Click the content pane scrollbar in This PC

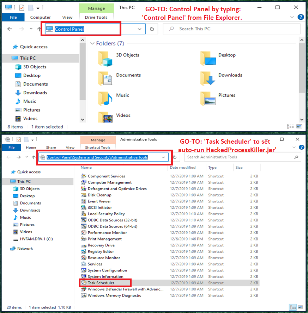click(302, 68)
